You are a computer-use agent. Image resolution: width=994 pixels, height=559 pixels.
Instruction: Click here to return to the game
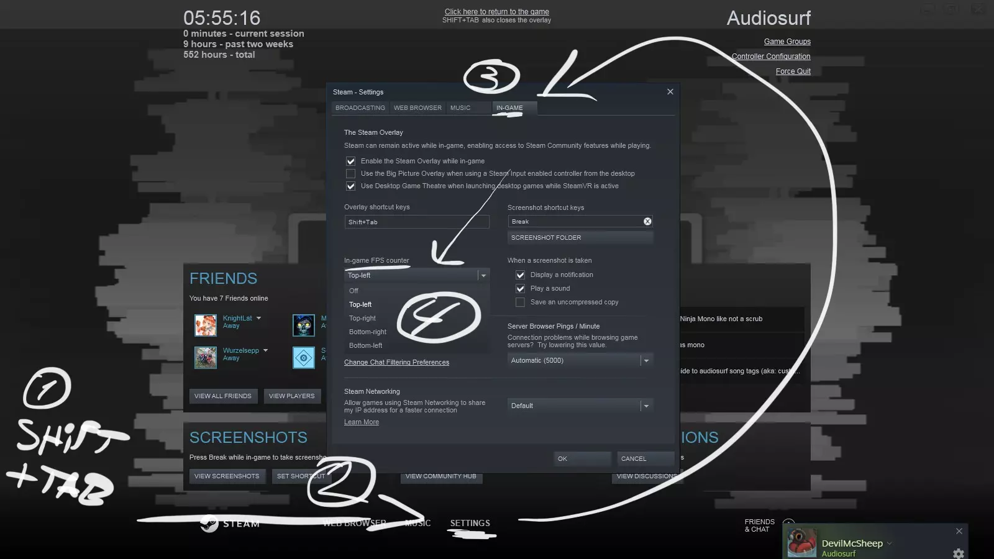tap(497, 12)
